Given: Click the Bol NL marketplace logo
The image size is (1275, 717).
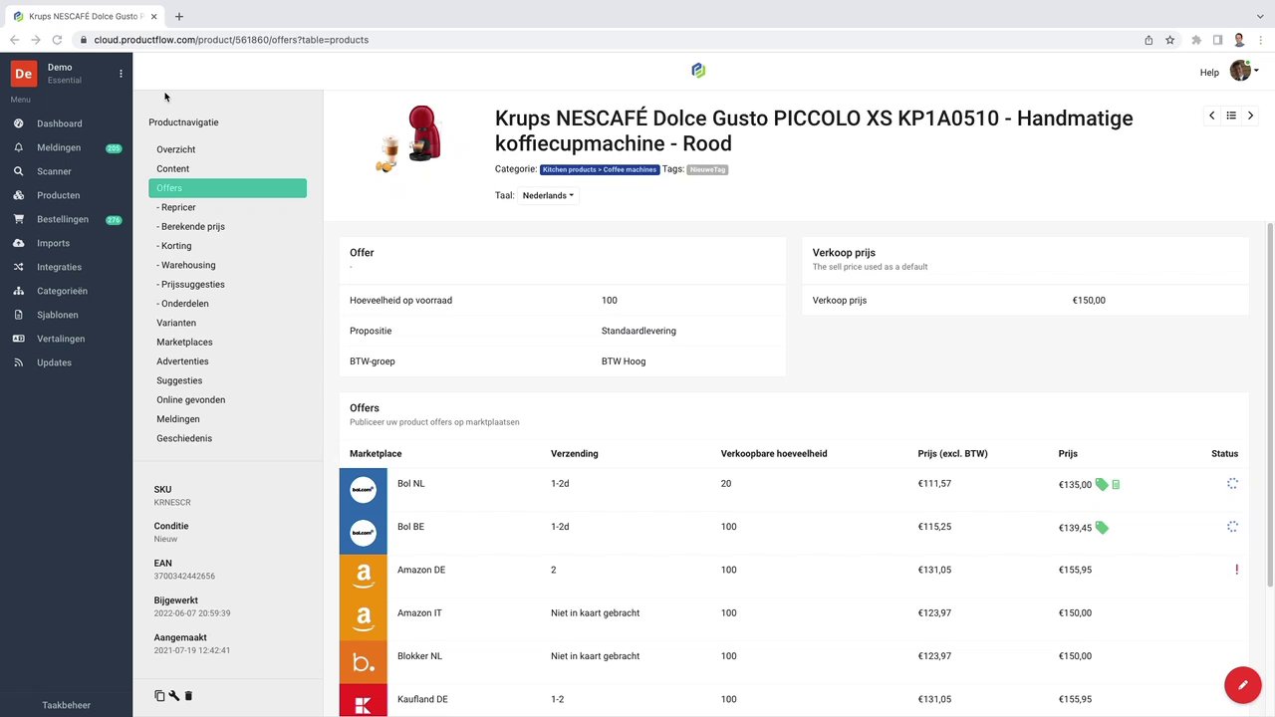Looking at the screenshot, I should pyautogui.click(x=363, y=489).
